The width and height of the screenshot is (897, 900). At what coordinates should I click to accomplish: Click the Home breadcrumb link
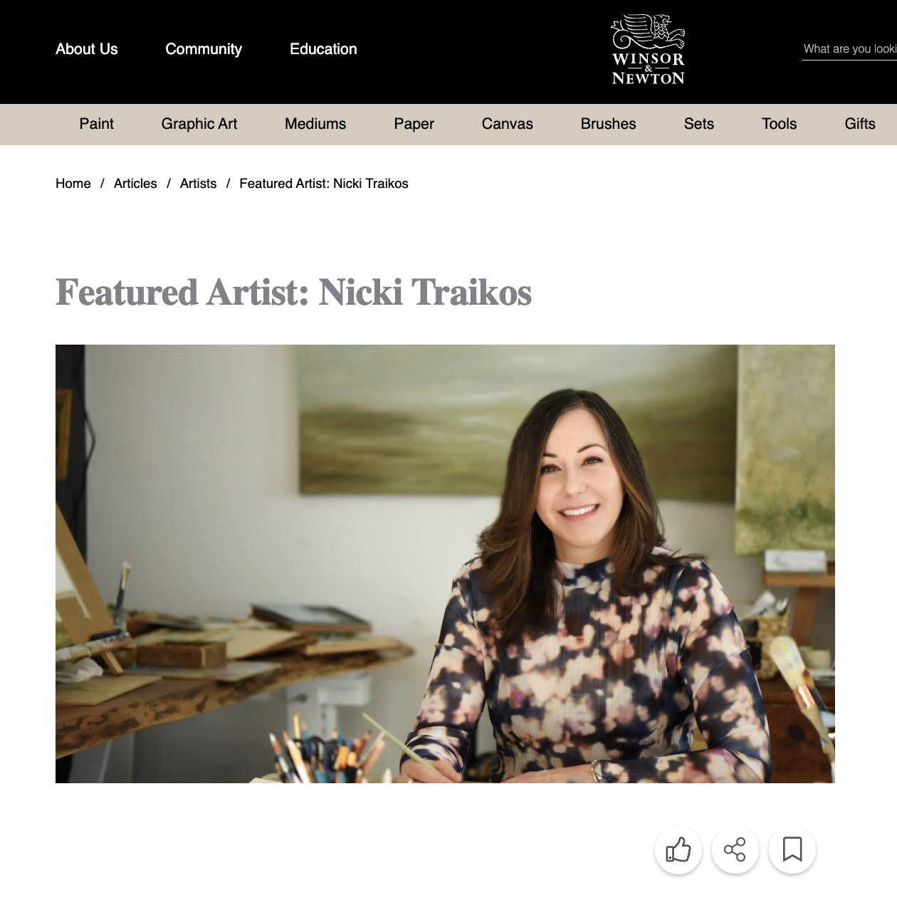[73, 184]
